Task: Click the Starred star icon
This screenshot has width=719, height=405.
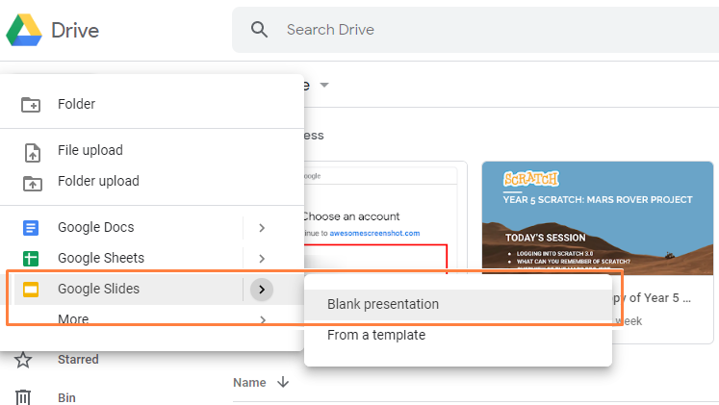Action: click(23, 360)
